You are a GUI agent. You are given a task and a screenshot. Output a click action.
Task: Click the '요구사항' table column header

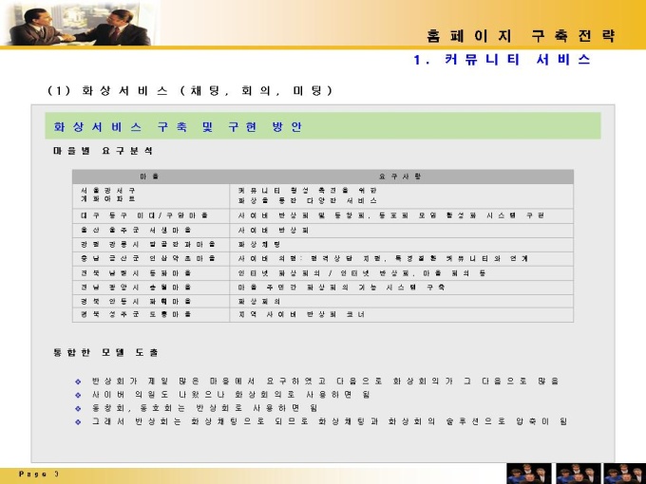coord(401,177)
